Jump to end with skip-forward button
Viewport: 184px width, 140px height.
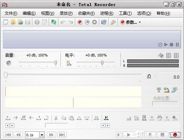click(62, 135)
